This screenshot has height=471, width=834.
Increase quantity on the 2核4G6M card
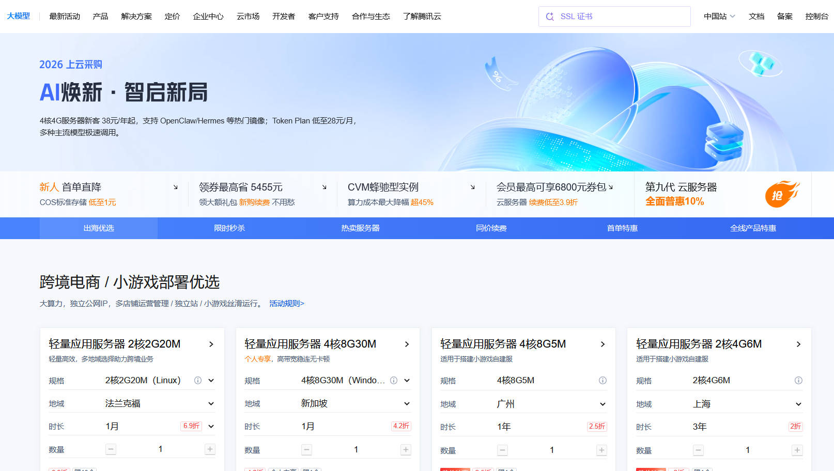(797, 450)
